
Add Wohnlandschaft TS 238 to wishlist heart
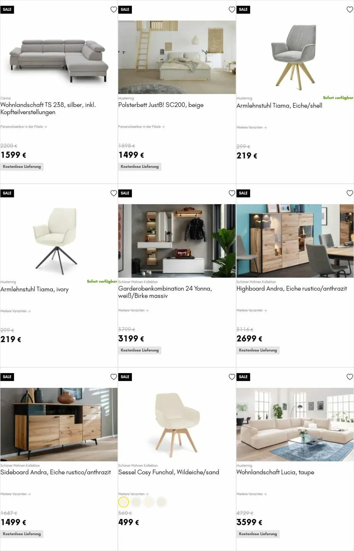pos(114,10)
